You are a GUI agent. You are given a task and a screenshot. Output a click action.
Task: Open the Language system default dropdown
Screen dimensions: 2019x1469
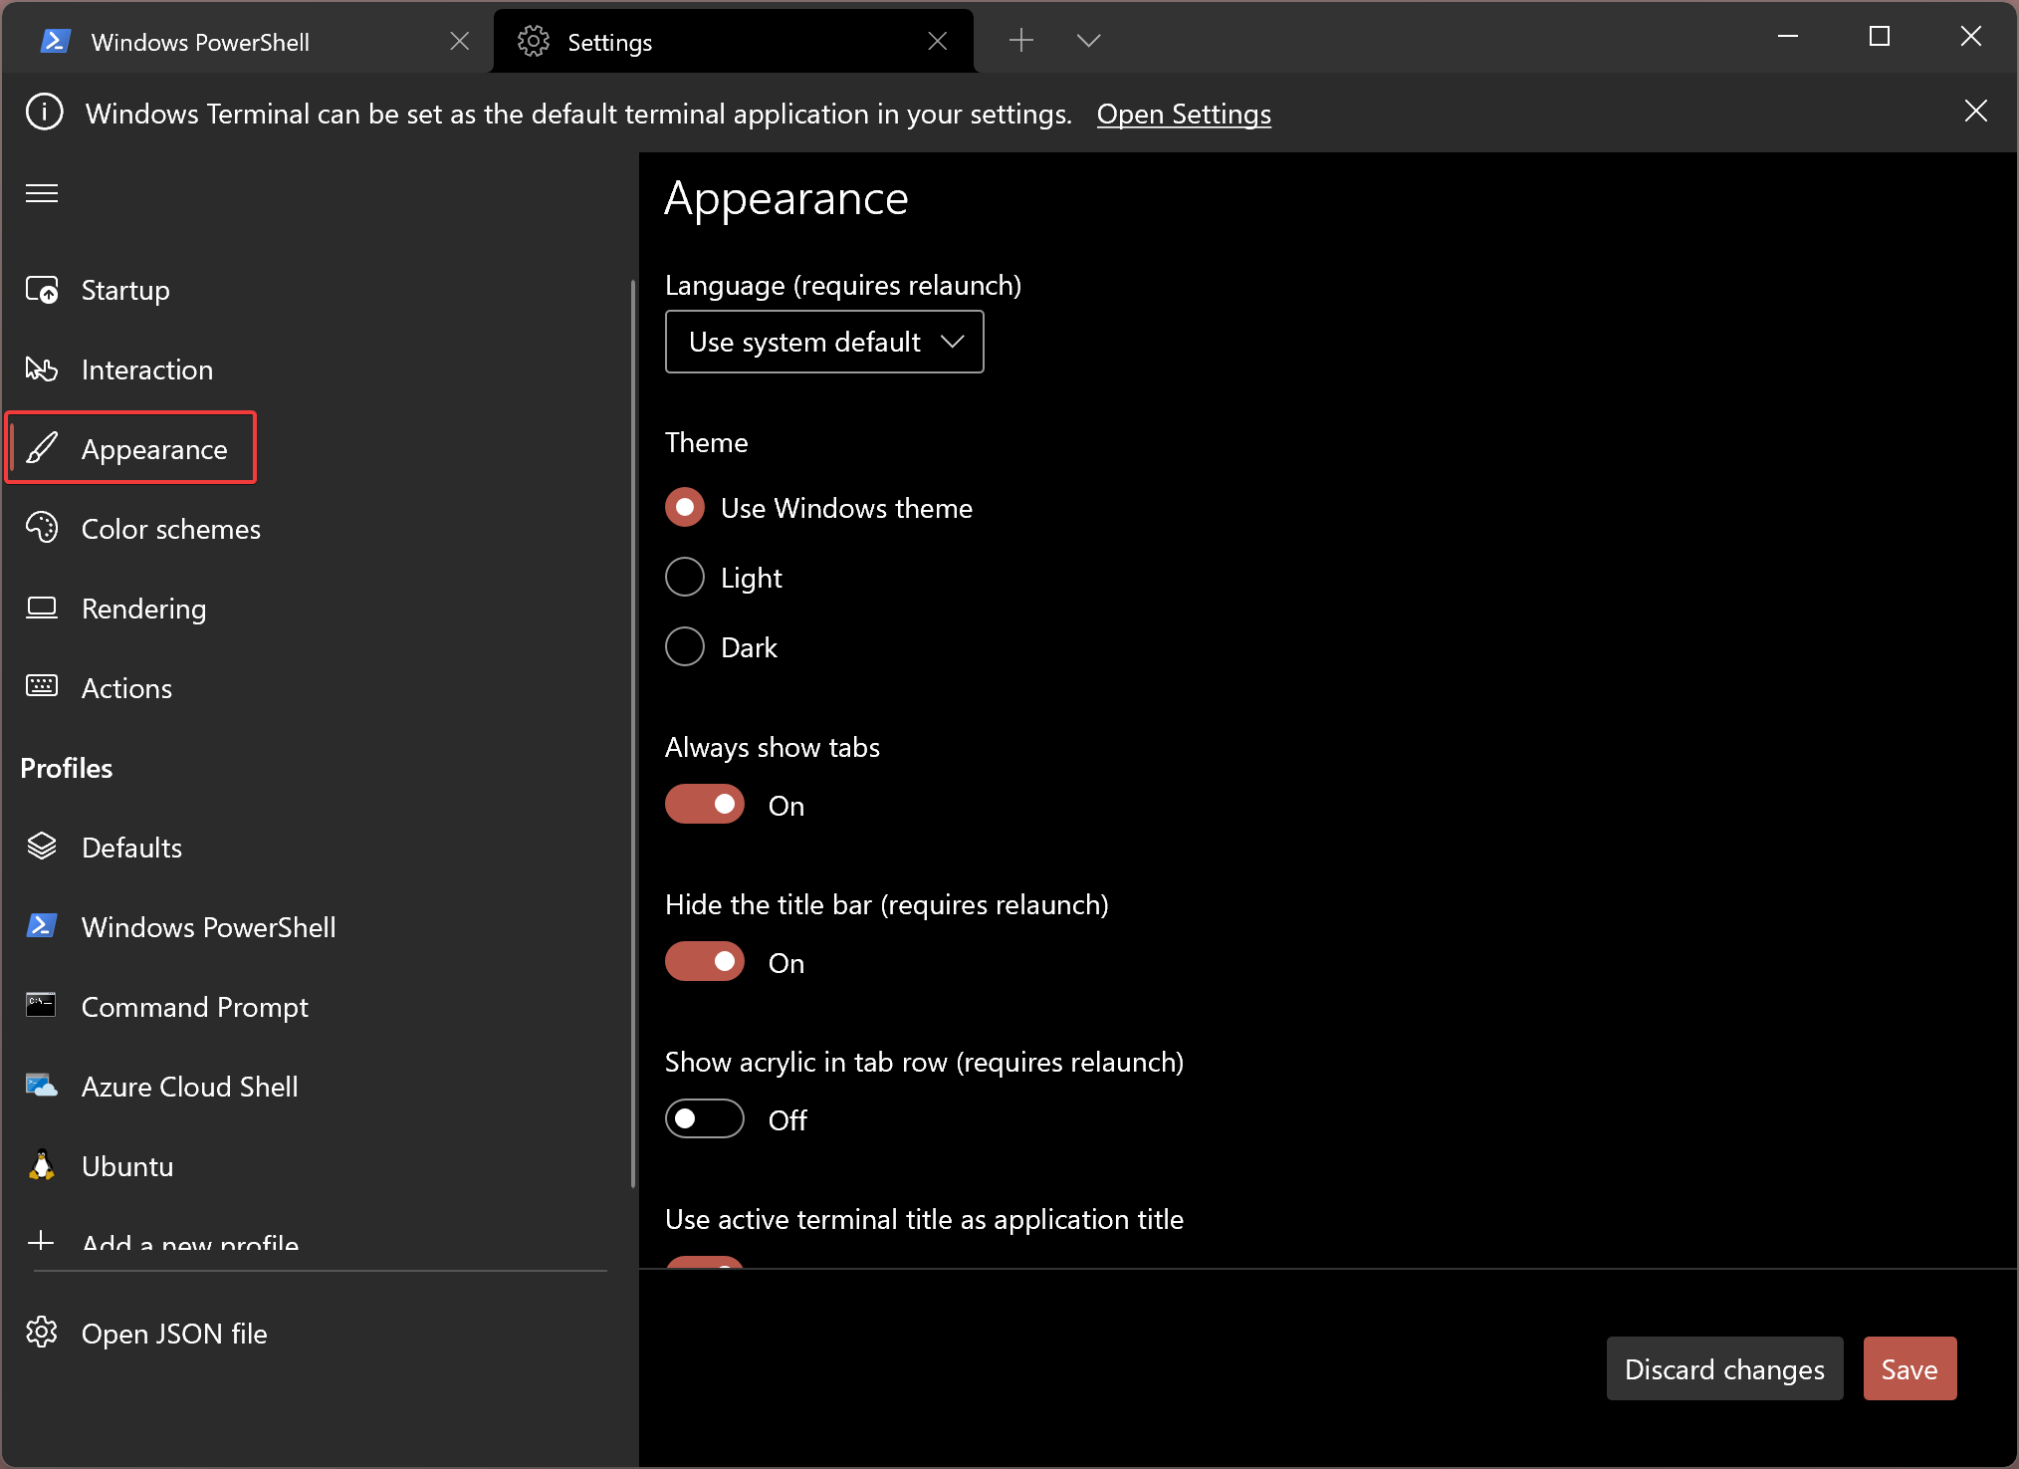coord(824,342)
